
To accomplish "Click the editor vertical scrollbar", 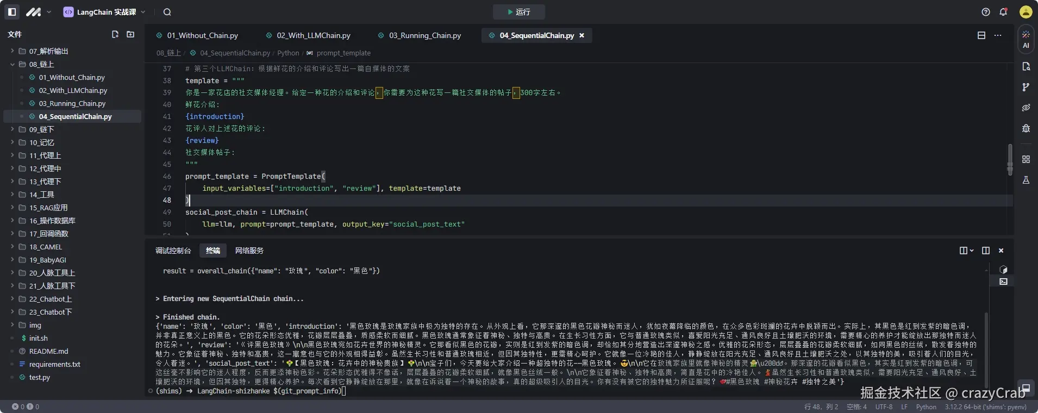I will 1010,159.
